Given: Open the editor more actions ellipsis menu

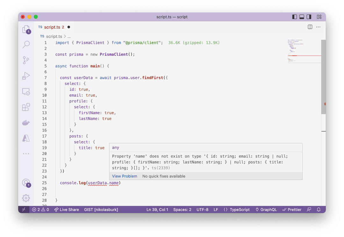Looking at the screenshot, I should click(x=318, y=27).
